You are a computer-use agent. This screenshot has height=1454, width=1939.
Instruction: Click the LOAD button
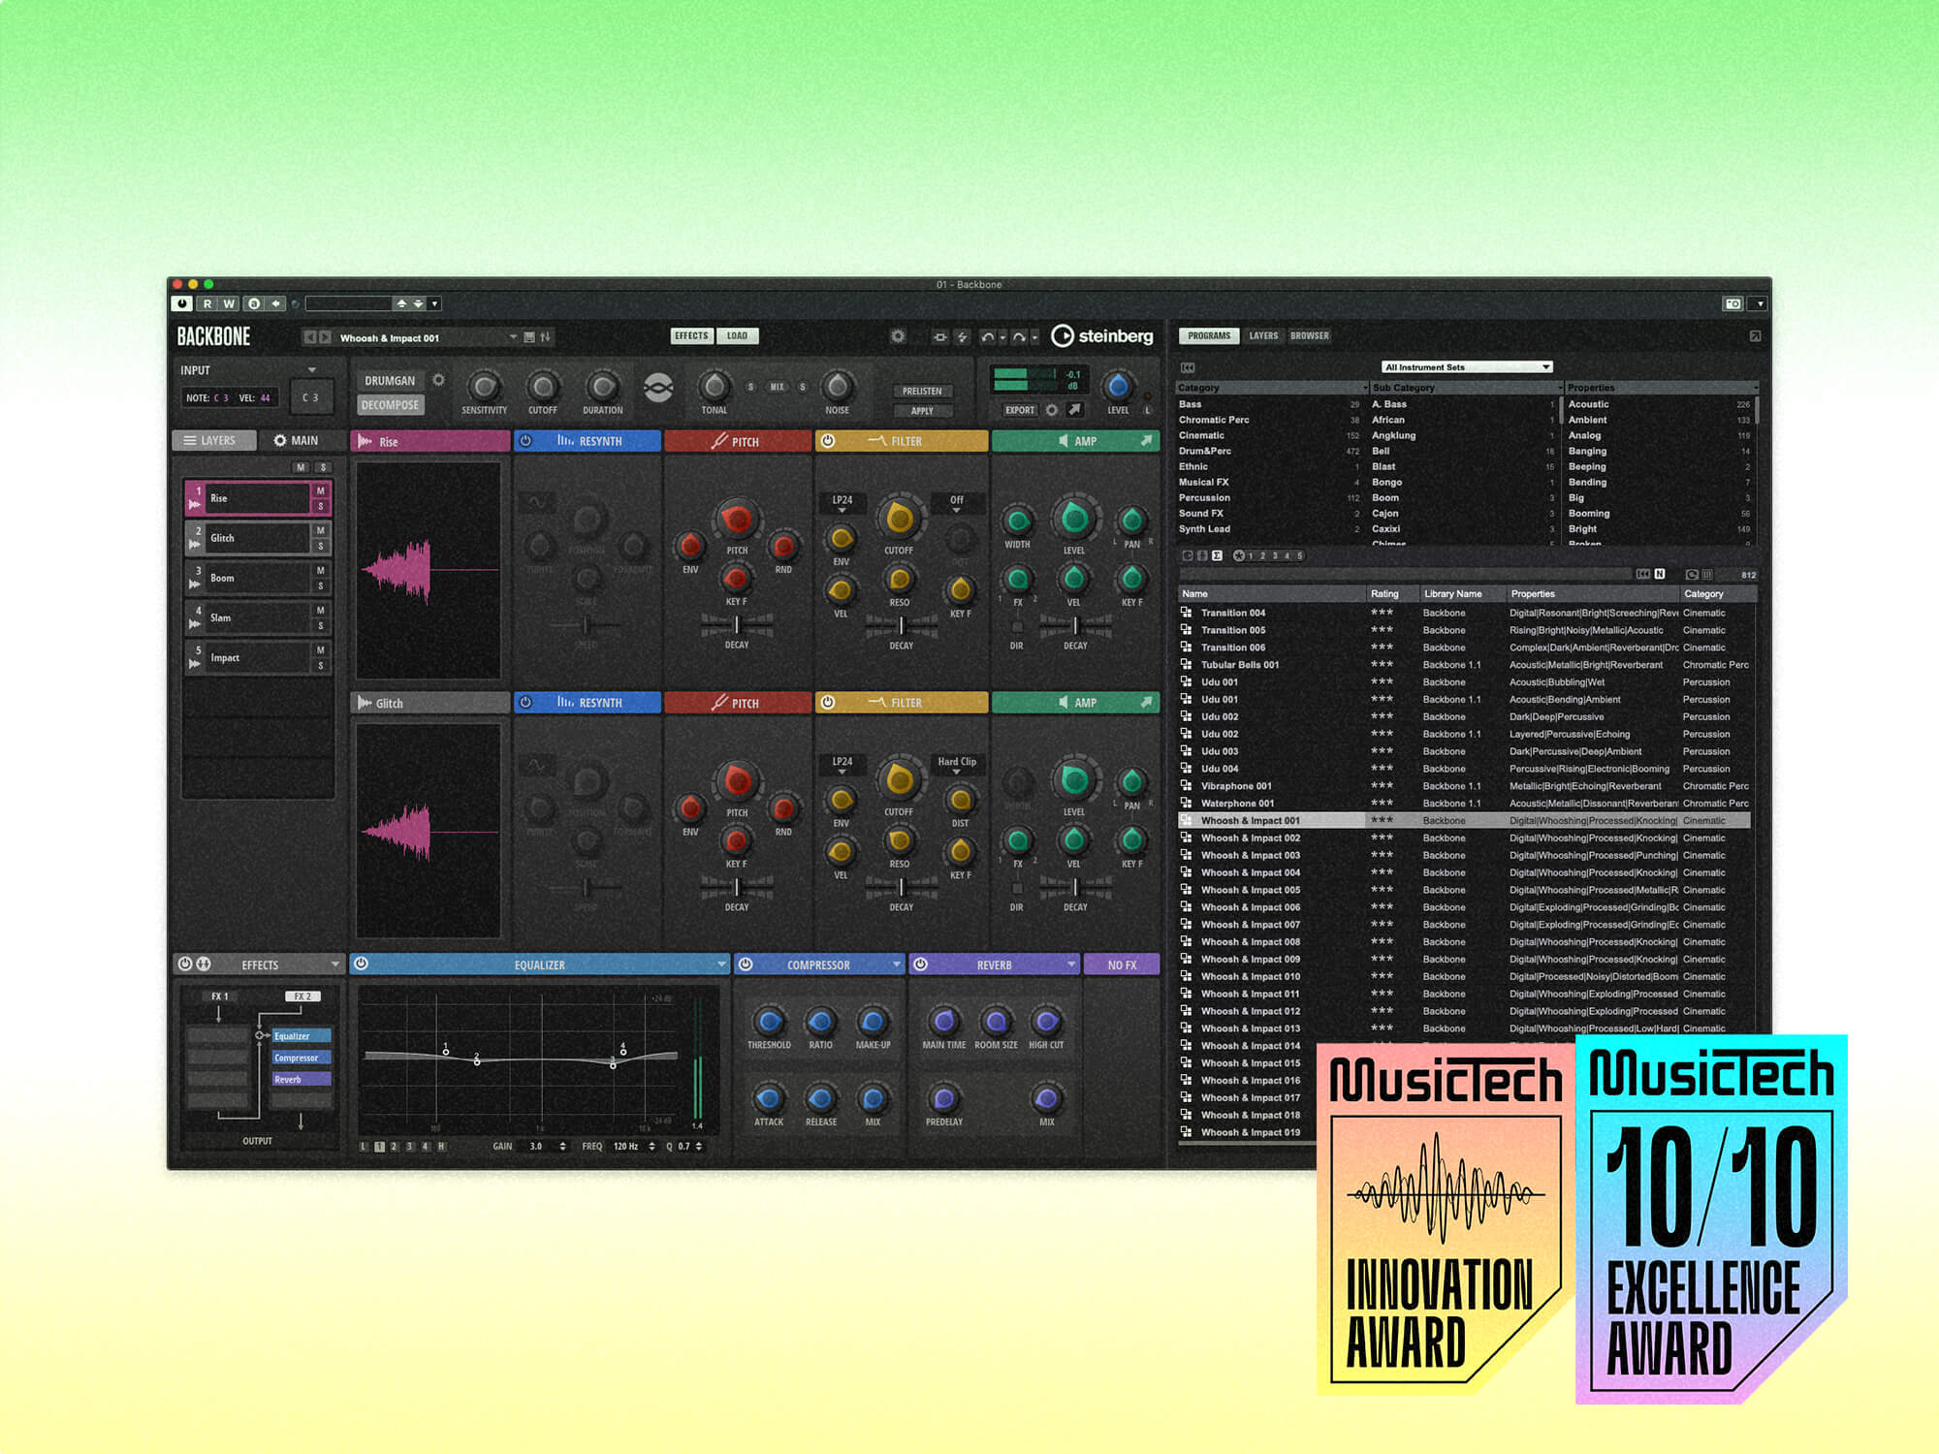click(x=738, y=336)
